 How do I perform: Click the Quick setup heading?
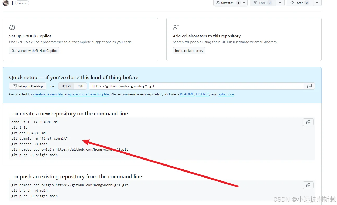pyautogui.click(x=74, y=77)
